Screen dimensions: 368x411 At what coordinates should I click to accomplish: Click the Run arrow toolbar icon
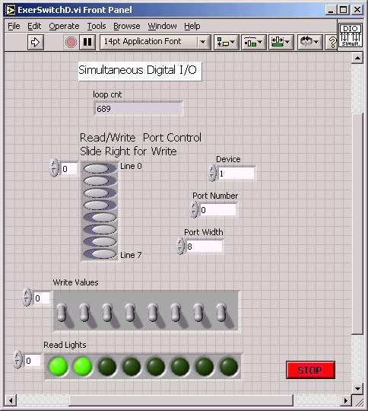36,42
